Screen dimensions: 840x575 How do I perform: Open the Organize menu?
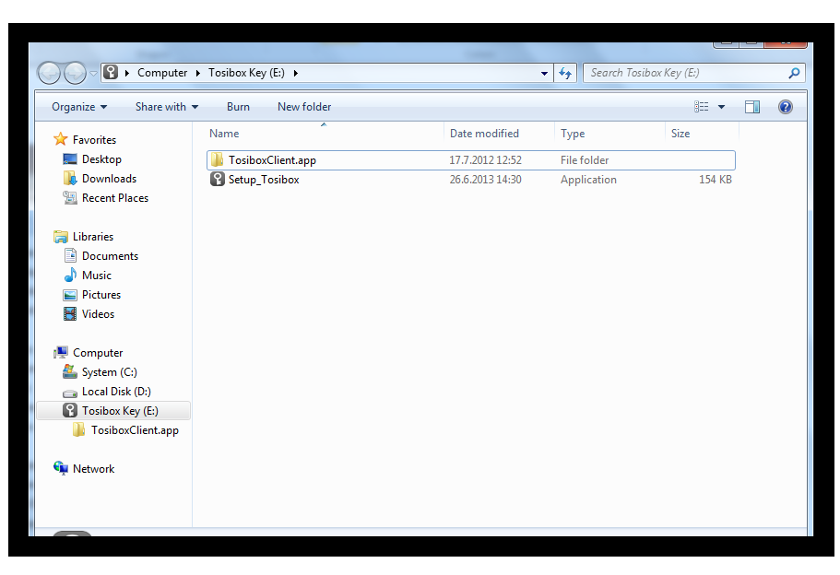[x=79, y=107]
